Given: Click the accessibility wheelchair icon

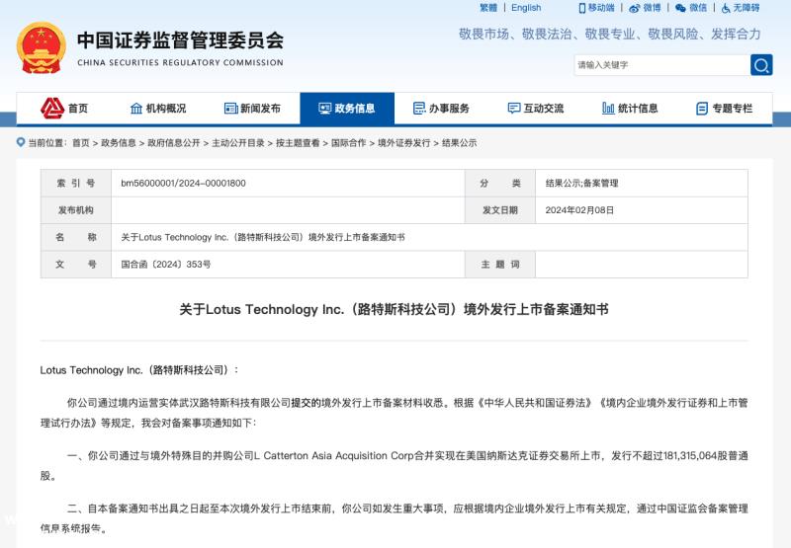Looking at the screenshot, I should tap(726, 8).
